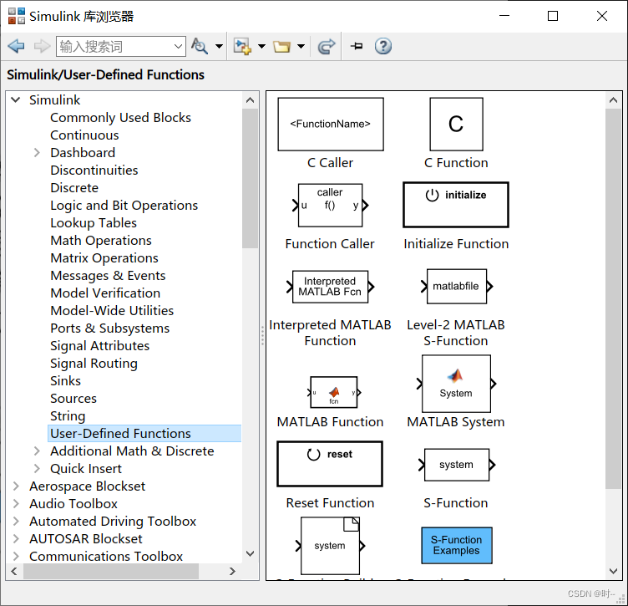The width and height of the screenshot is (628, 606).
Task: Expand the Quick Insert node
Action: point(37,469)
